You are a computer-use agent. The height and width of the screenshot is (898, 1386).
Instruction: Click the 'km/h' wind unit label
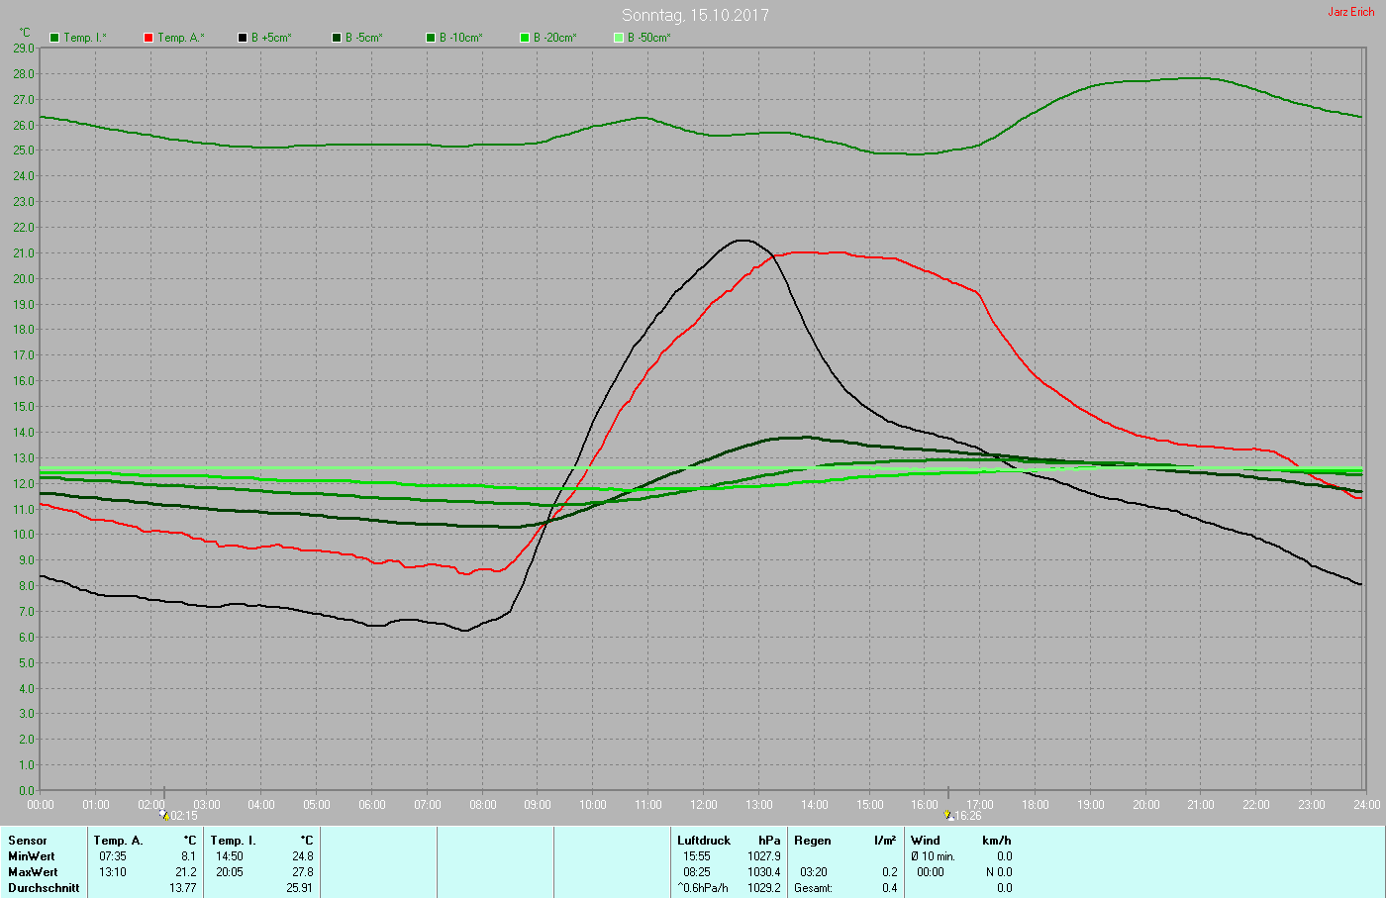click(997, 841)
